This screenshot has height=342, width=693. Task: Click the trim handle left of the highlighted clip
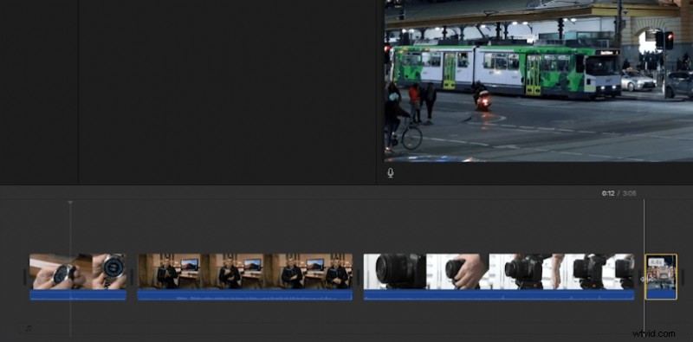640,277
